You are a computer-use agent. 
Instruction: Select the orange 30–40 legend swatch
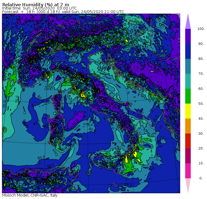188,126
